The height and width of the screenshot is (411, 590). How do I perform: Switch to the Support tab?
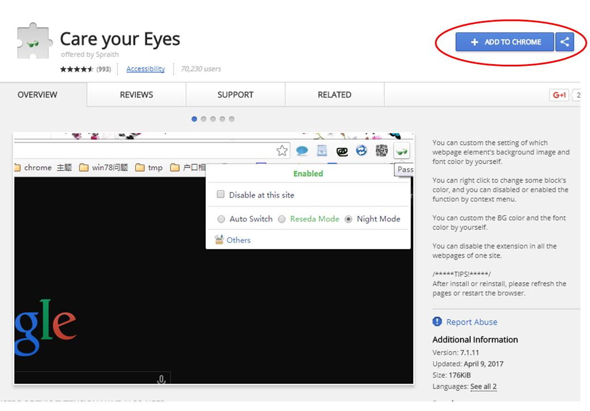click(235, 95)
